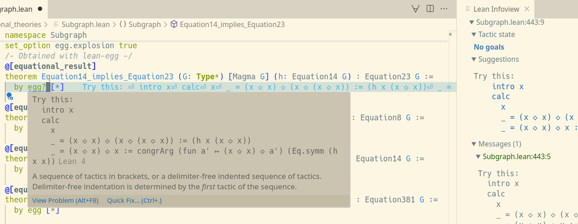Viewport: 578px width, 224px height.
Task: Click the Subgraph.lean breadcrumb file icon
Action: tap(56, 24)
